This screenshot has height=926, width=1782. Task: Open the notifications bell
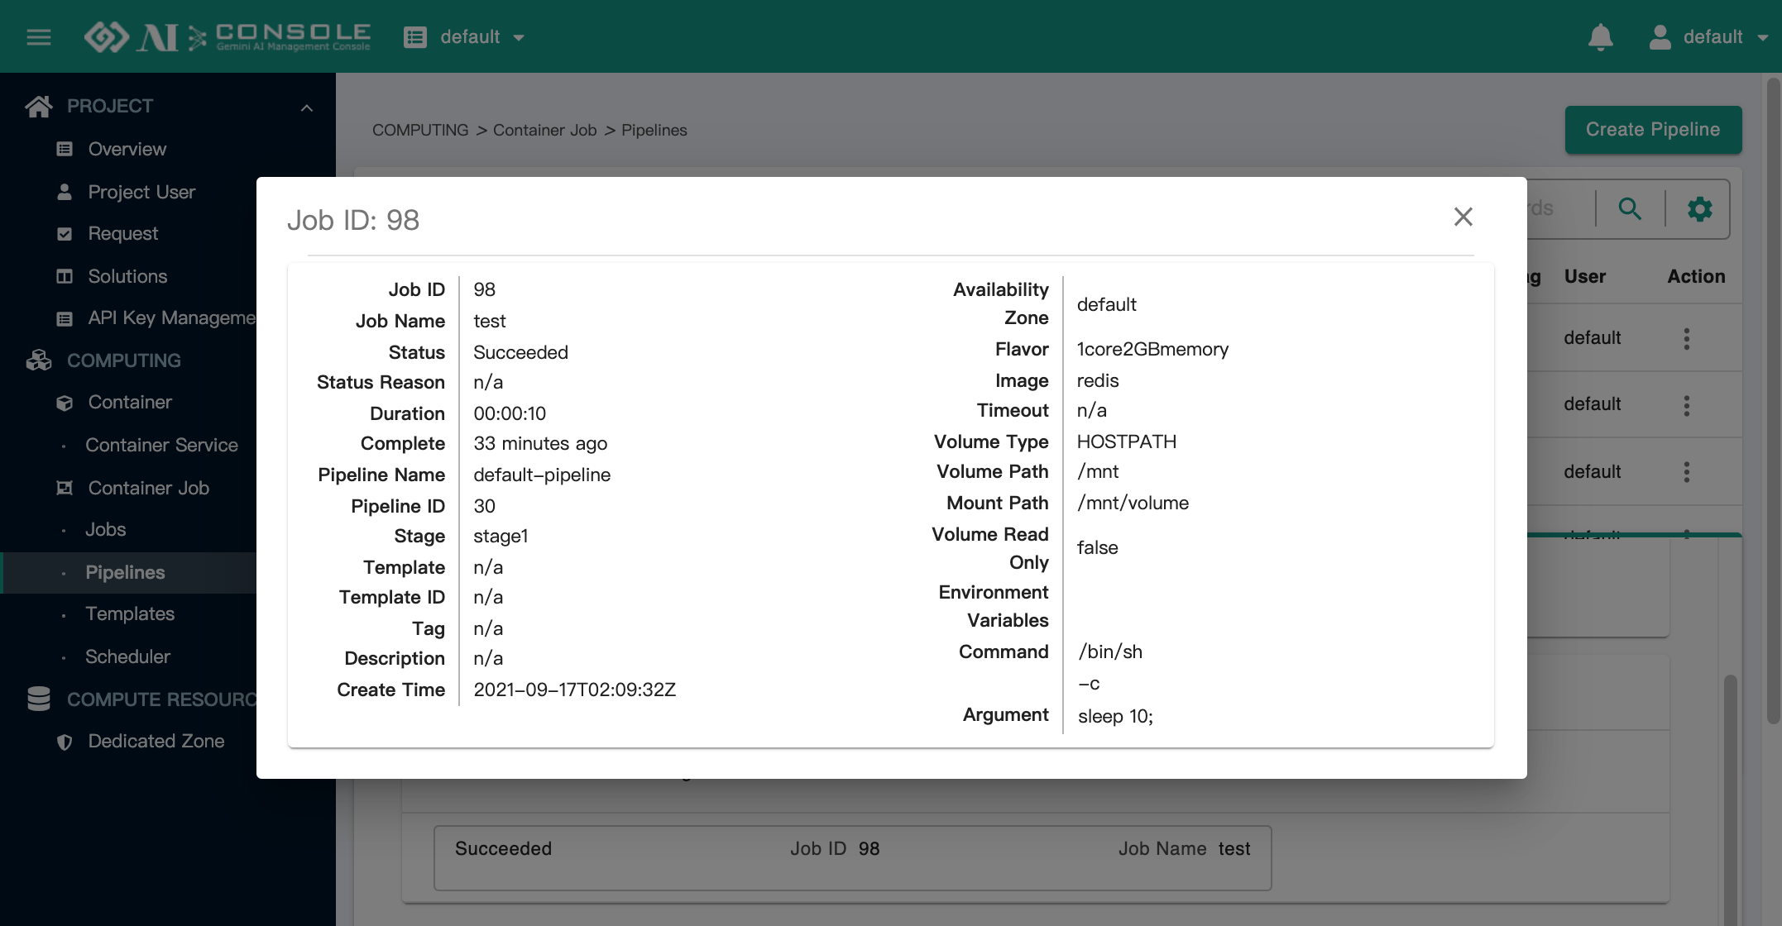tap(1601, 37)
